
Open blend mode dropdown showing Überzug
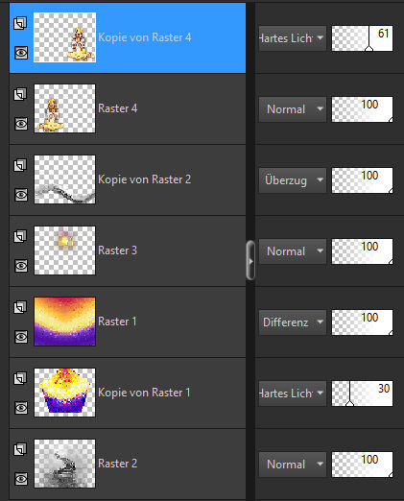point(293,180)
